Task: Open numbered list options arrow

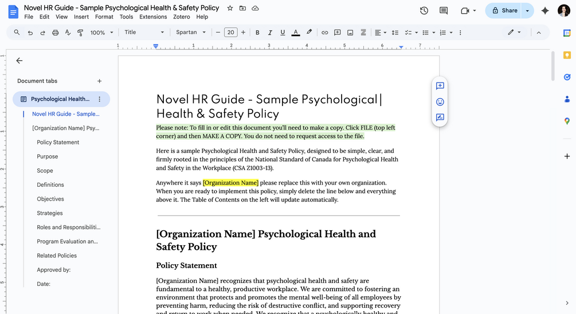Action: pos(451,33)
